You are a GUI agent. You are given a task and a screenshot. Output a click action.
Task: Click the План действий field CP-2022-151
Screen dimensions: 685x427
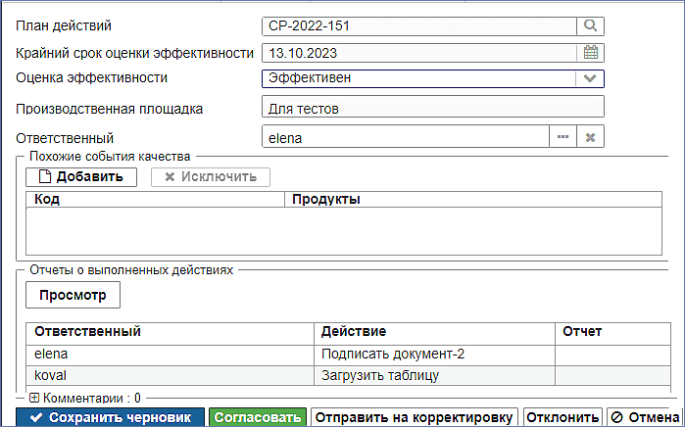[x=419, y=26]
